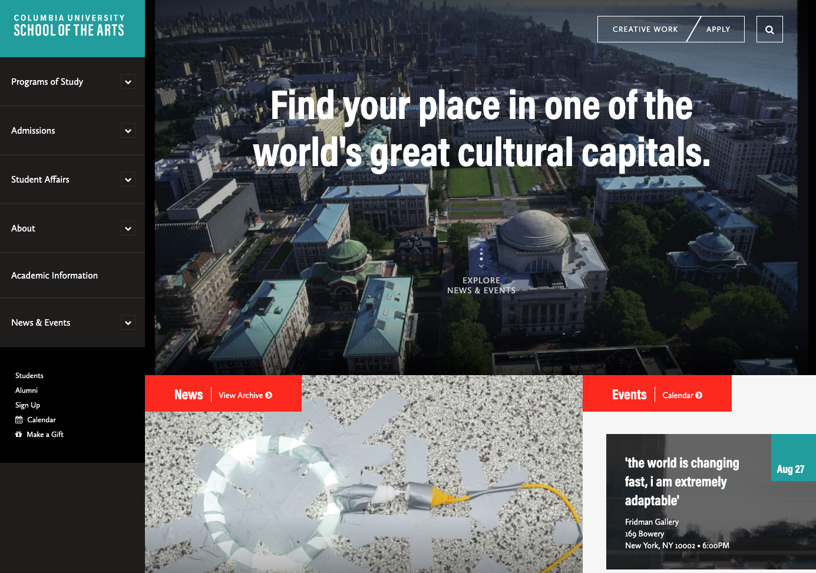This screenshot has height=573, width=816.
Task: Expand the Admissions submenu arrow
Action: point(128,131)
